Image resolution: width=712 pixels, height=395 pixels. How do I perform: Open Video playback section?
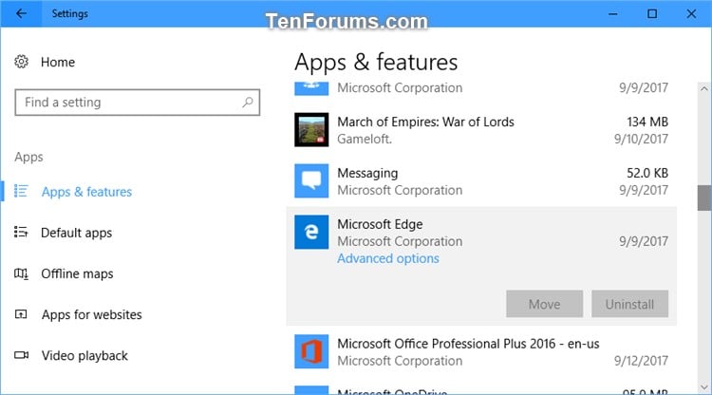point(84,355)
